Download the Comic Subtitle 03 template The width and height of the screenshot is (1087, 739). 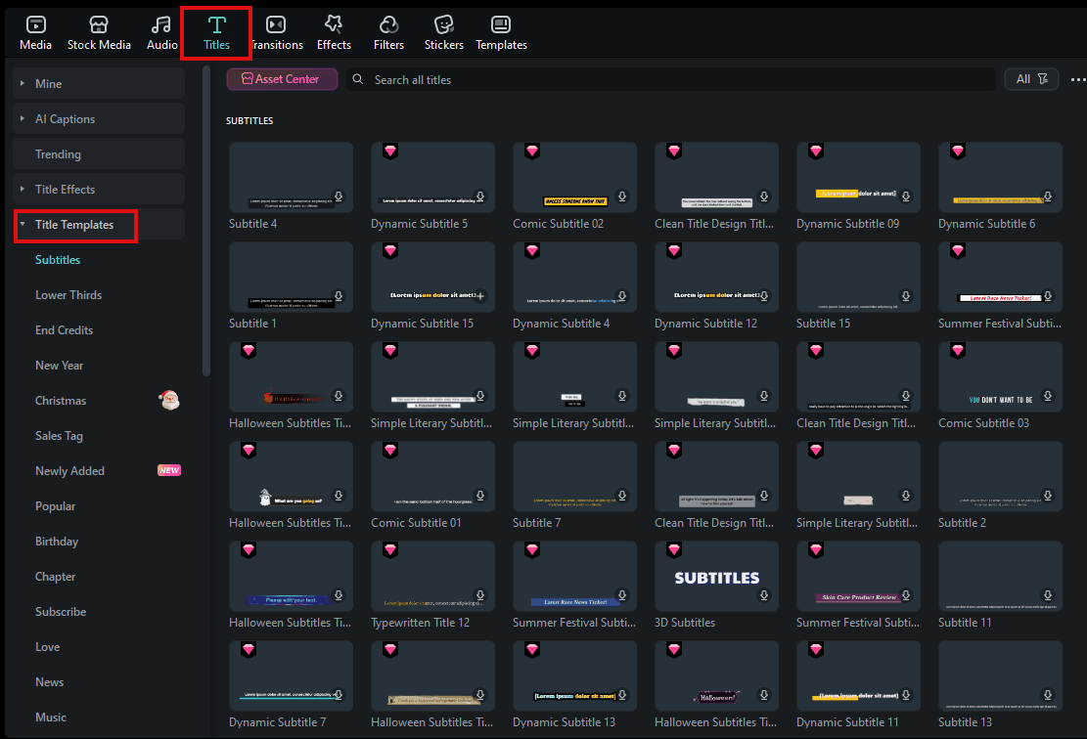point(1048,396)
